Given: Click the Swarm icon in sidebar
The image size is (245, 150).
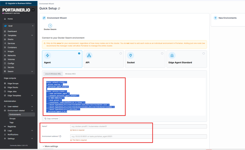Looking at the screenshot, I should click(5, 71).
